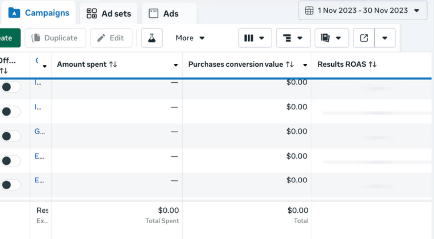
Task: Switch to the Ads tab
Action: tap(164, 13)
